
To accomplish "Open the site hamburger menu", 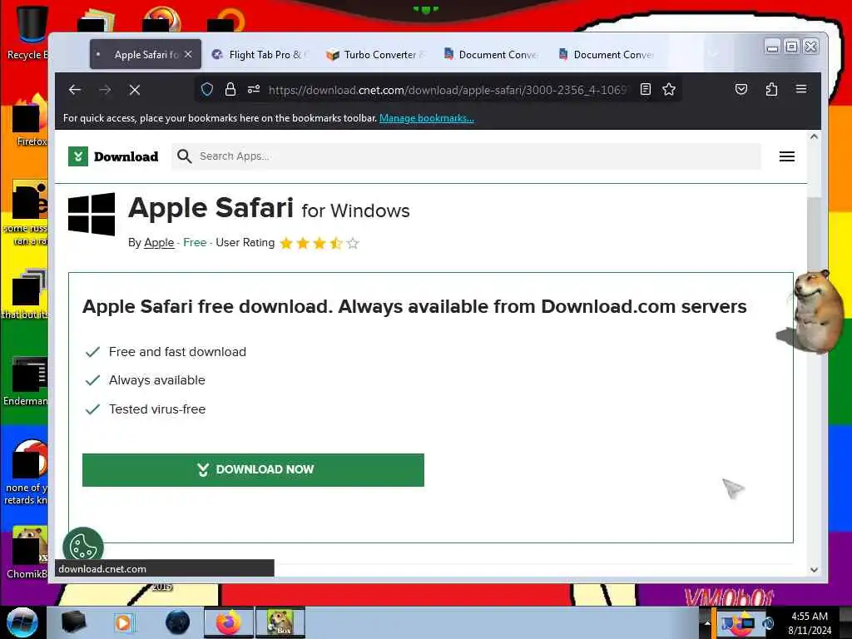I will [x=787, y=156].
